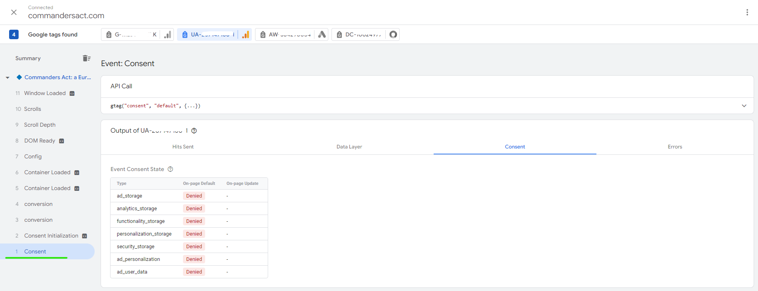This screenshot has height=291, width=758.
Task: Select the Scroll Depth event
Action: 40,125
